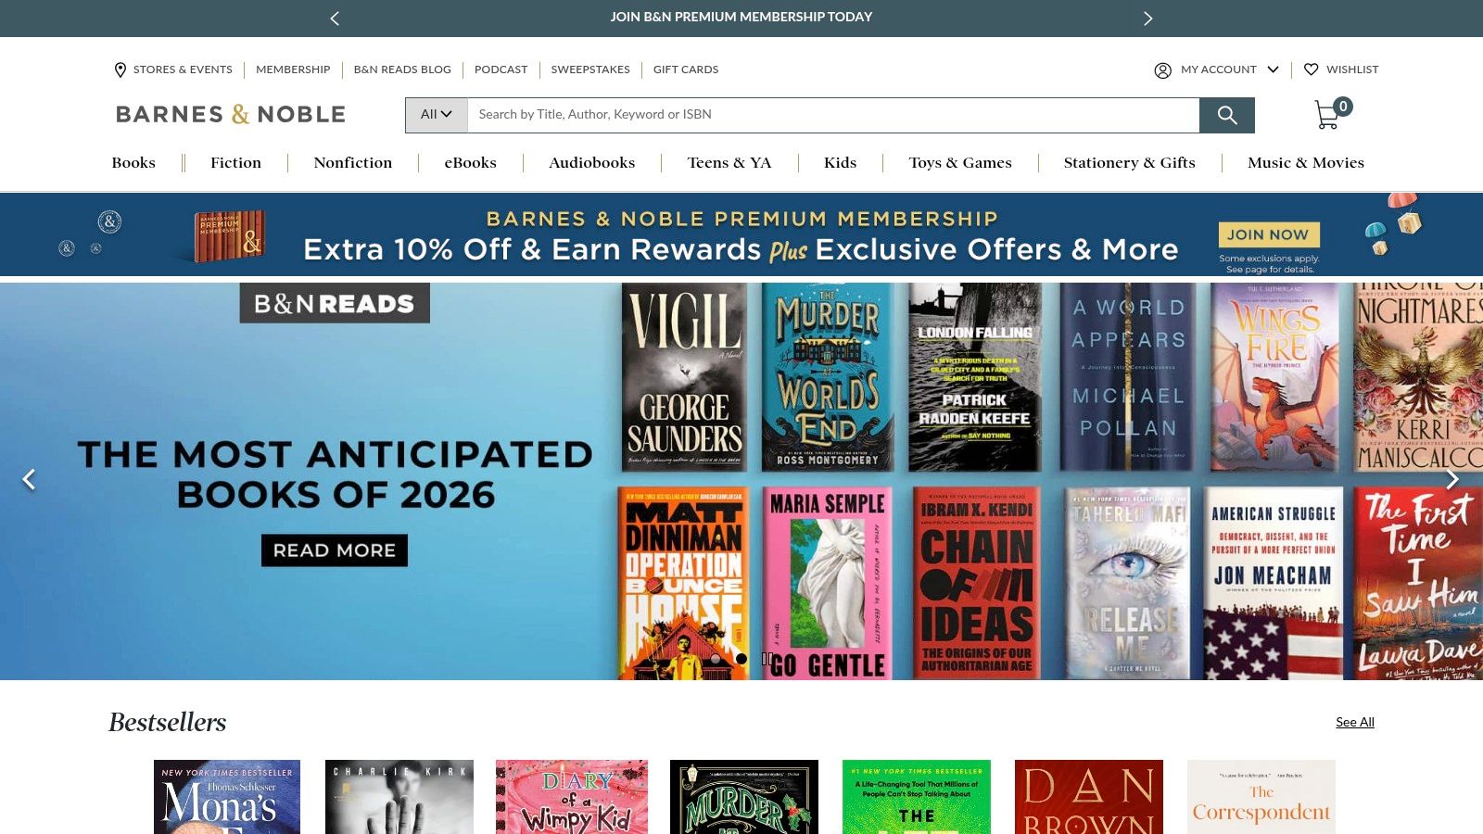The width and height of the screenshot is (1483, 834).
Task: Click inside the search input field
Action: [834, 115]
